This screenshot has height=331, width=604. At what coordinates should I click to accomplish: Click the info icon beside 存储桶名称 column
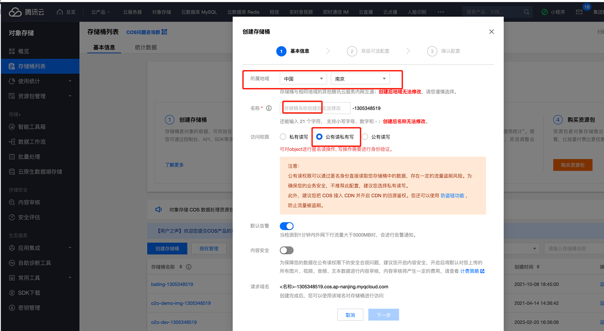[x=189, y=267]
